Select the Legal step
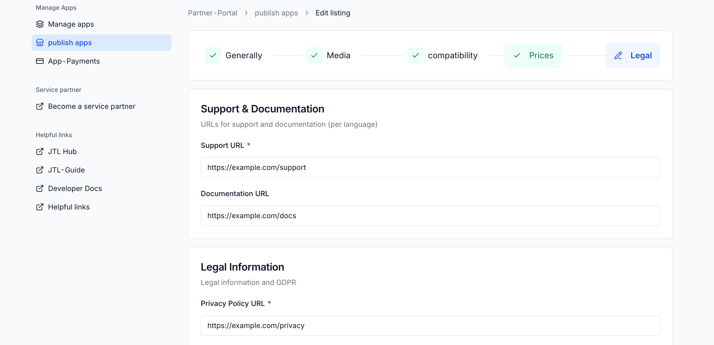714x345 pixels. (633, 55)
